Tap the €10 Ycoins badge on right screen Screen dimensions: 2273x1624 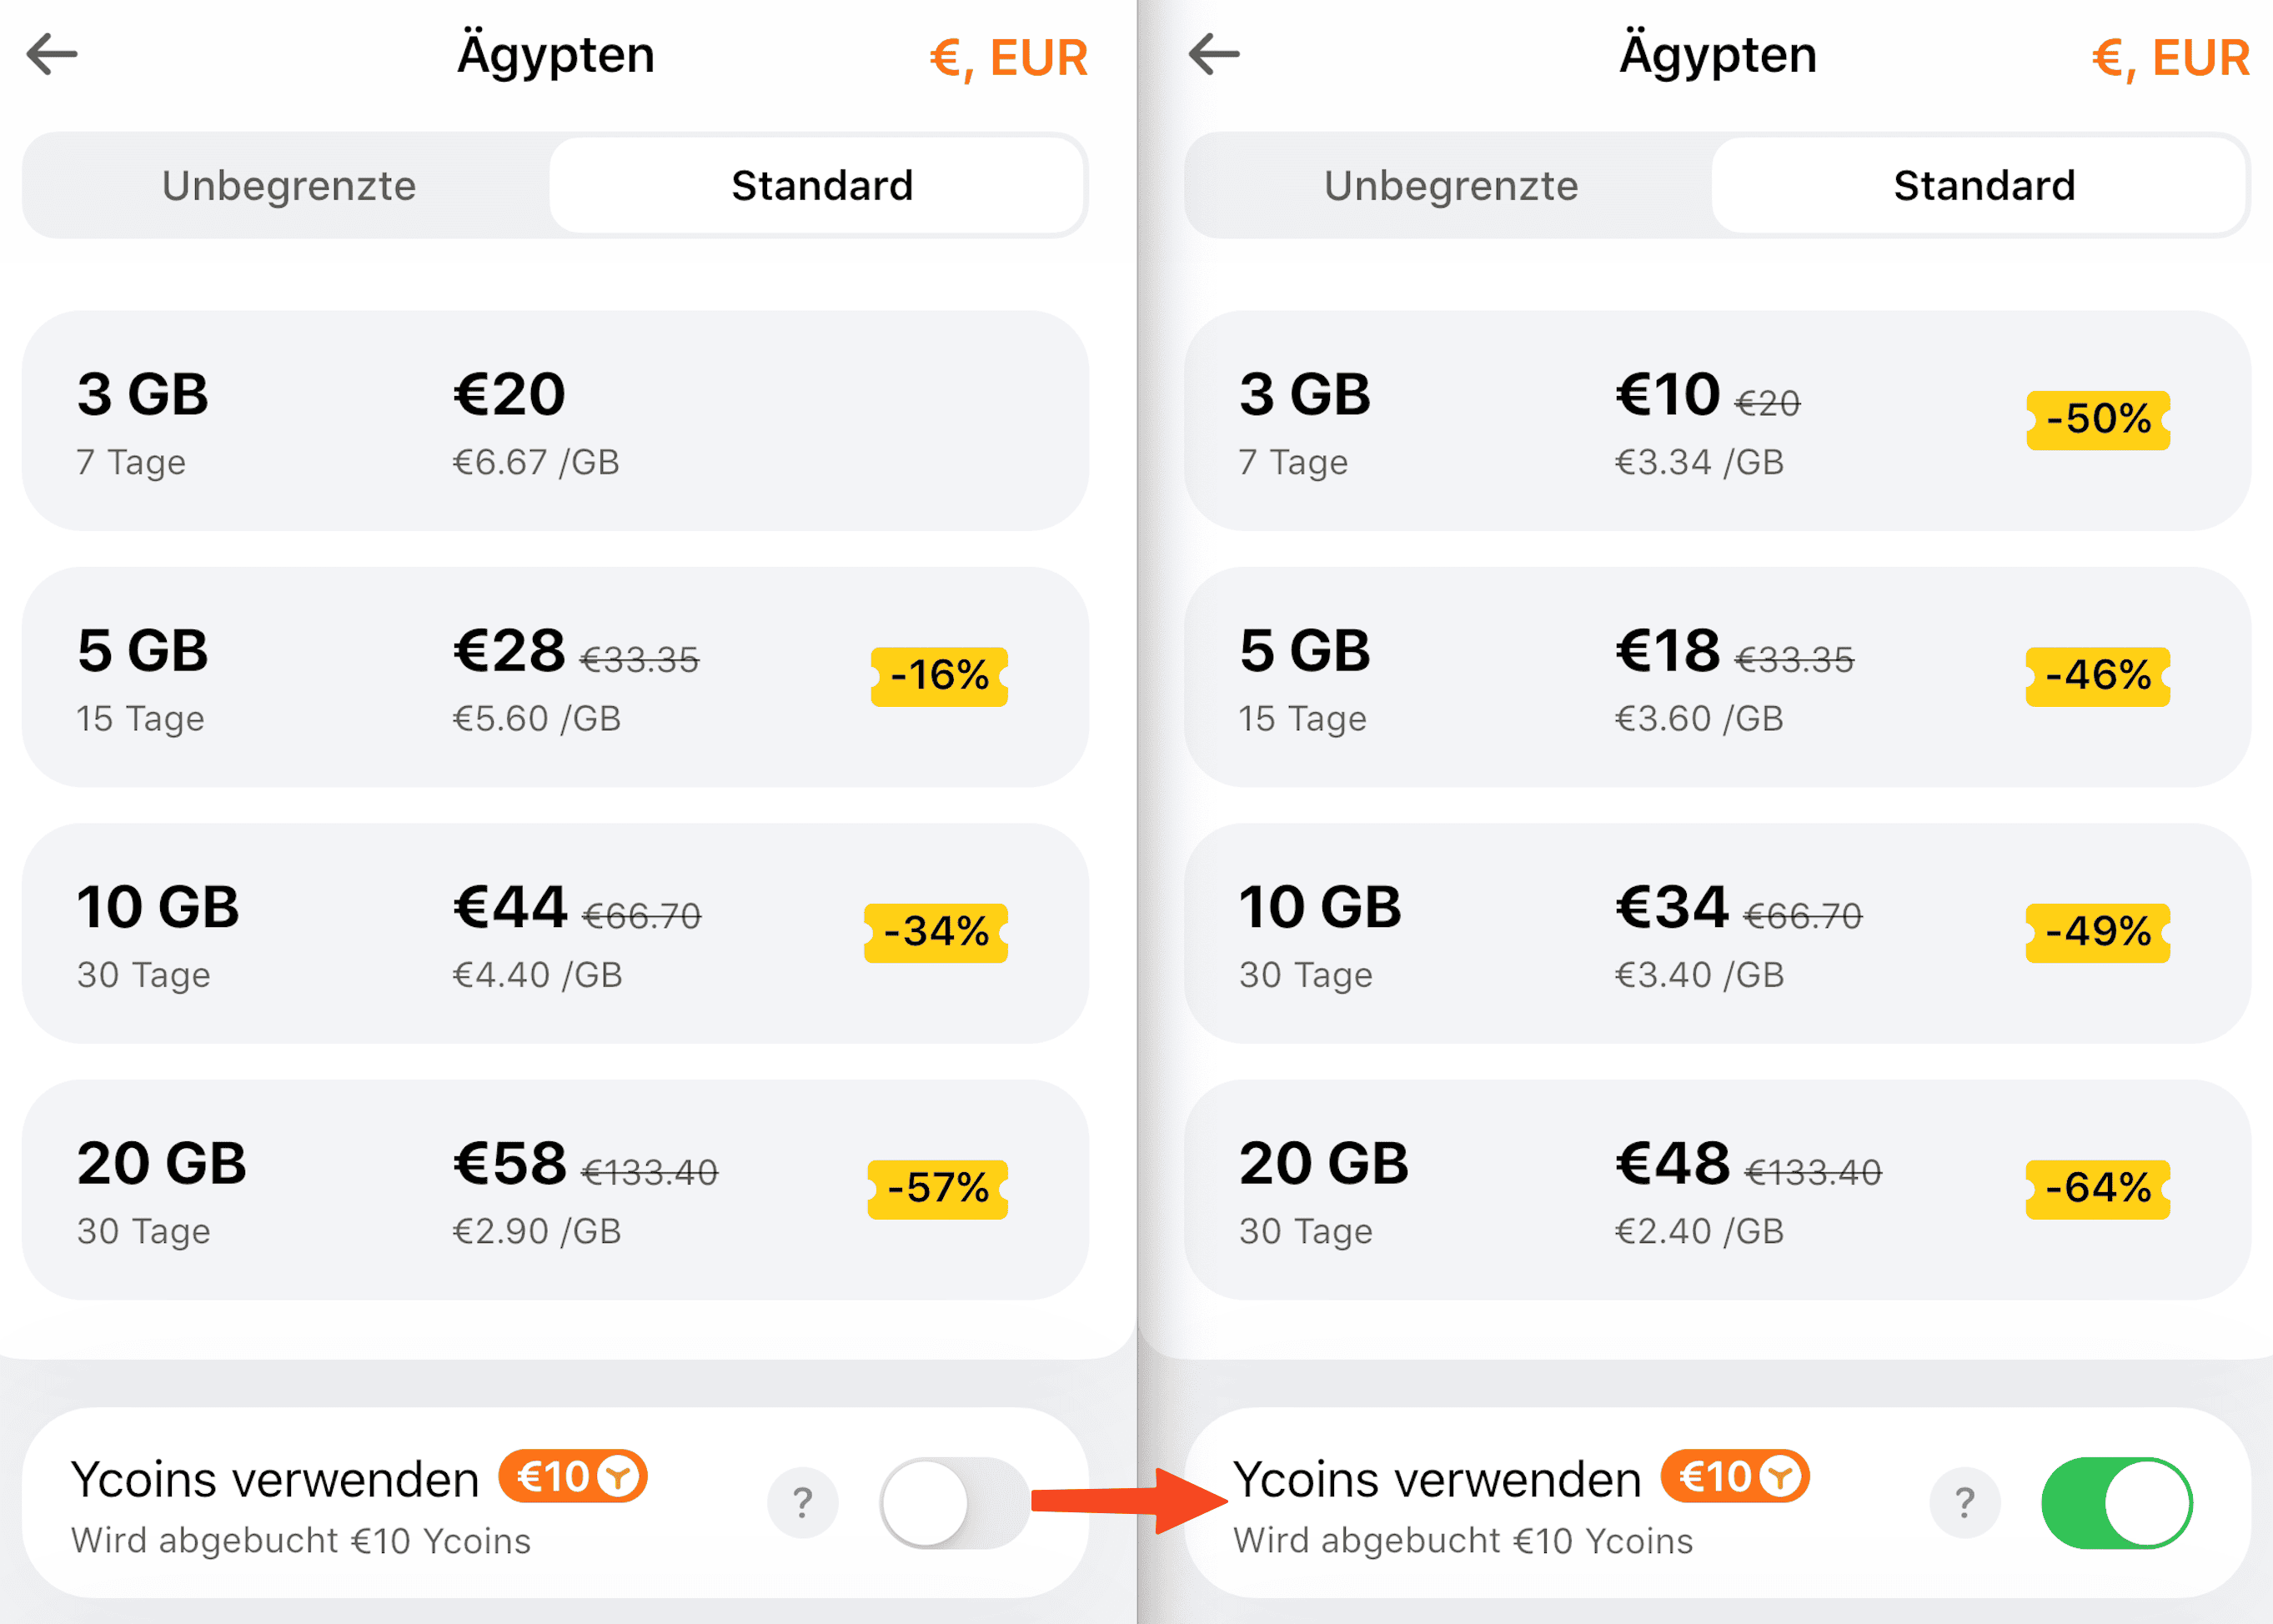(1735, 1476)
